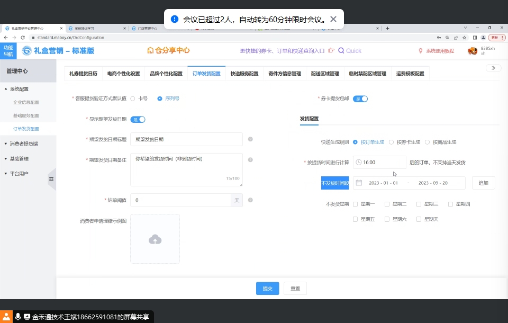Check the 星期一 no-shipping checkbox
This screenshot has height=323, width=508.
point(355,204)
